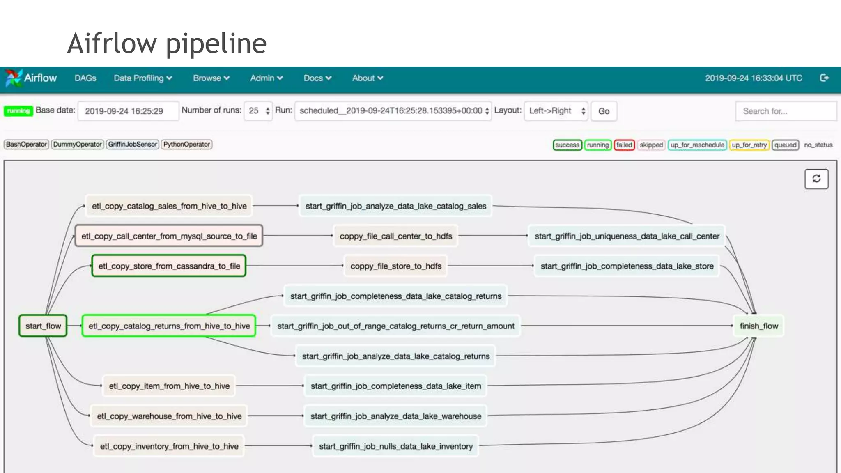841x473 pixels.
Task: Click the success status legend swatch
Action: click(567, 145)
